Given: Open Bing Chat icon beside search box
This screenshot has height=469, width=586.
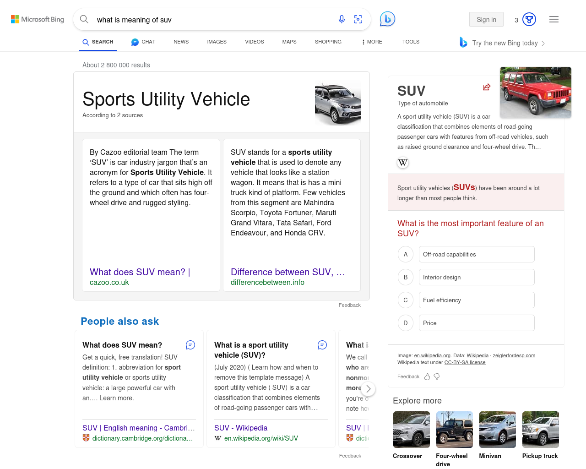Looking at the screenshot, I should pyautogui.click(x=387, y=19).
